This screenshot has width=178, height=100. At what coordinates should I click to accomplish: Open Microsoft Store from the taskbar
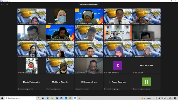coord(57,98)
